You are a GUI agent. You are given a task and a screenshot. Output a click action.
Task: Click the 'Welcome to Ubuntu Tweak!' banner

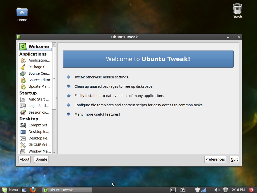click(148, 59)
